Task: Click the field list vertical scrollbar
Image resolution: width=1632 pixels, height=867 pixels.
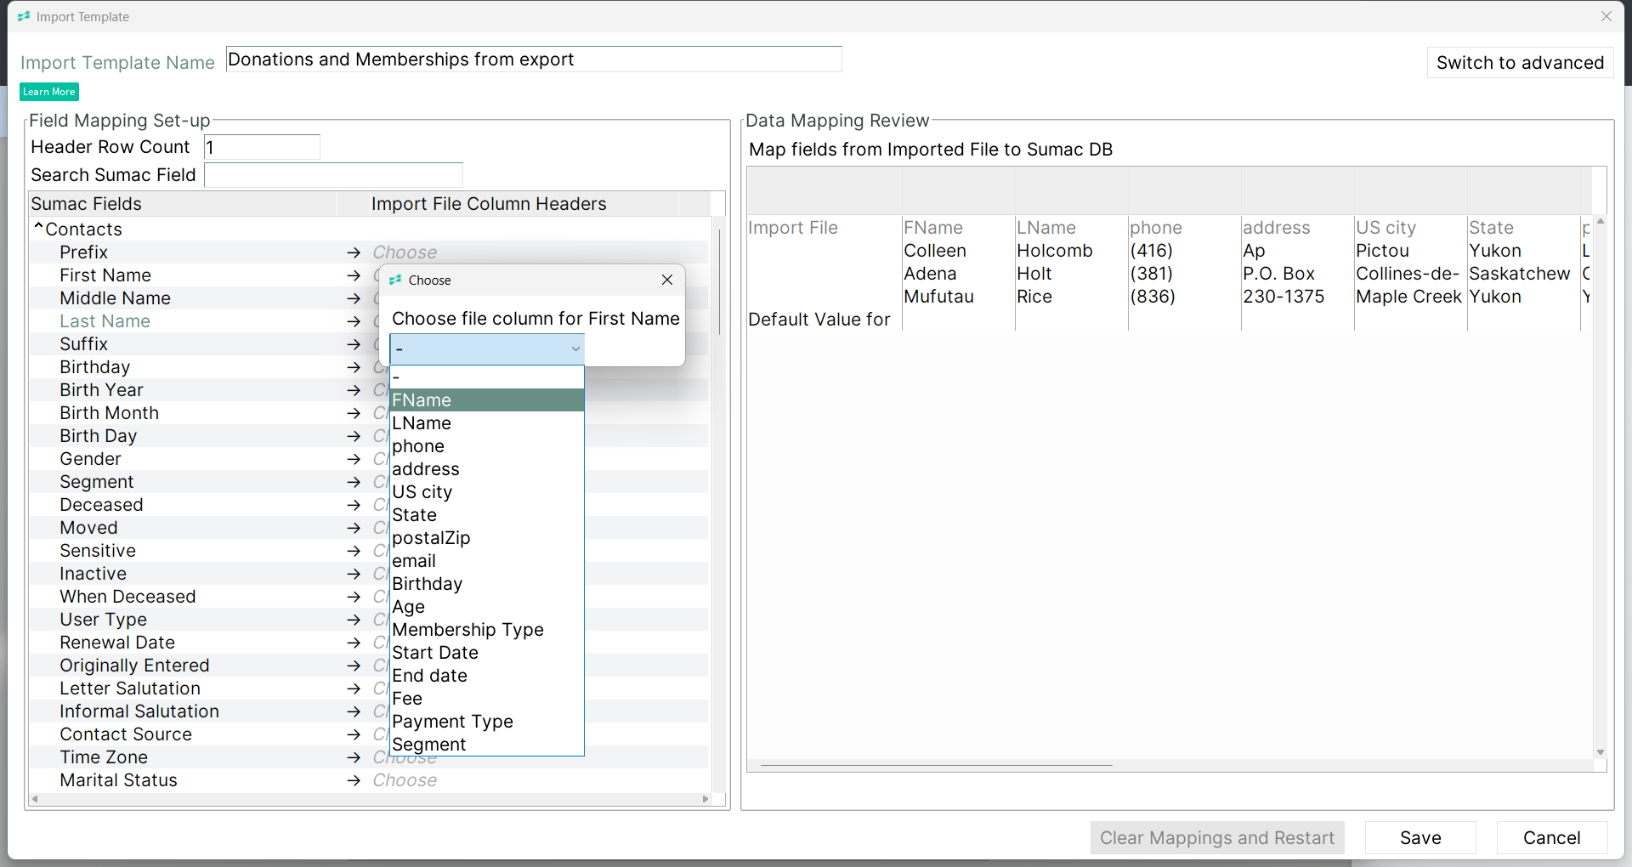Action: click(x=719, y=280)
